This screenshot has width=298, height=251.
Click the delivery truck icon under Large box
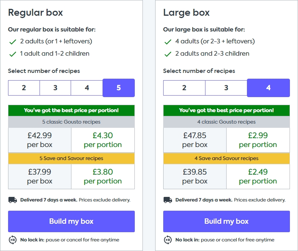[x=168, y=200]
